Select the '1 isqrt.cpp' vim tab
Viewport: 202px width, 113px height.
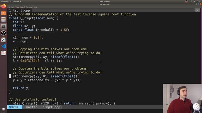pos(20,10)
